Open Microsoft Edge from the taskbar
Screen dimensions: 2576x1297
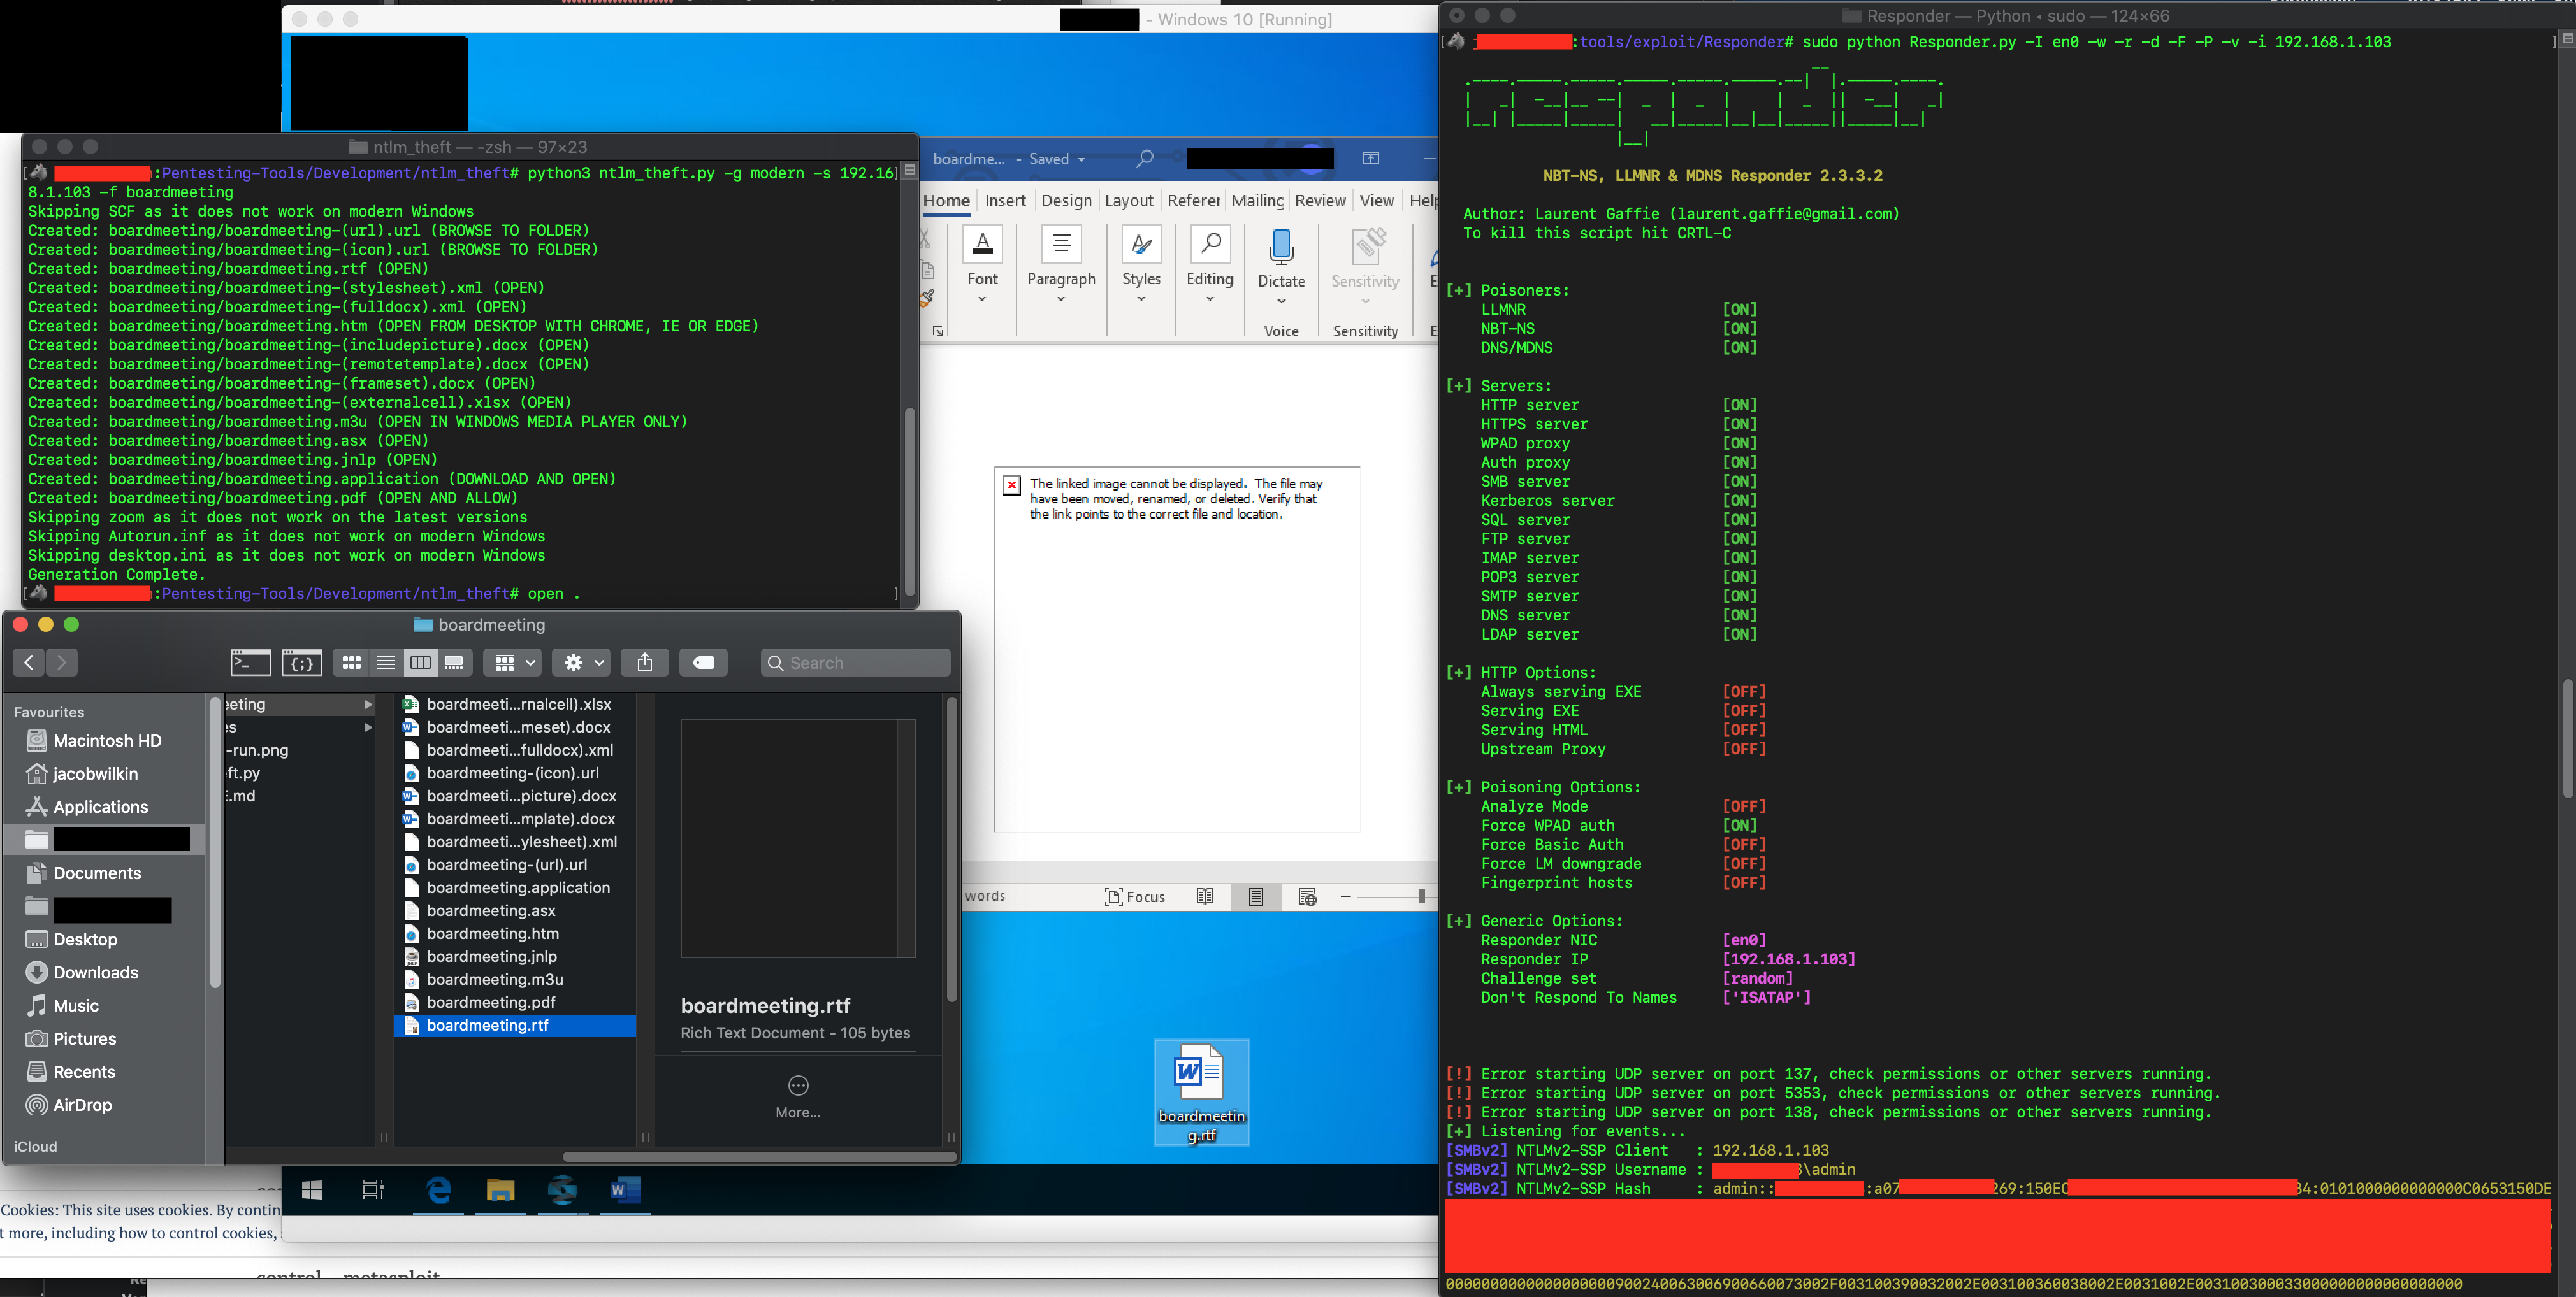[439, 1189]
